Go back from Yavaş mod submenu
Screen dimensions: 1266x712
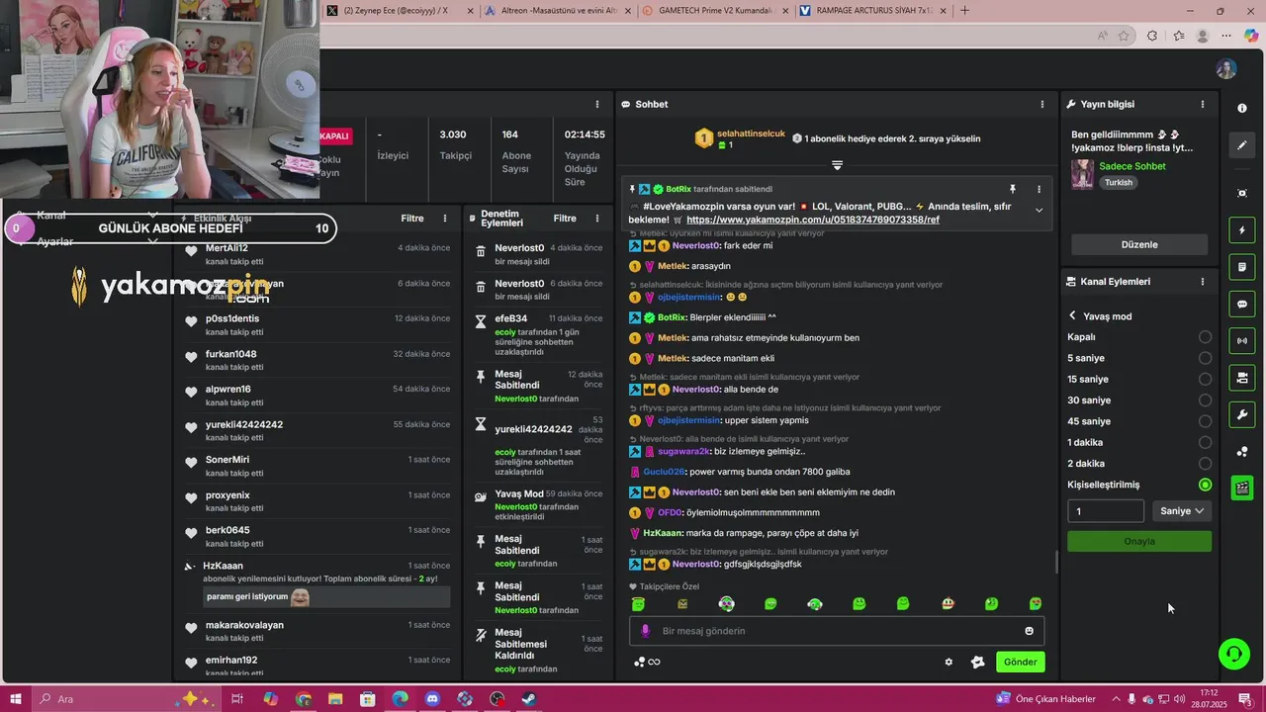1072,316
